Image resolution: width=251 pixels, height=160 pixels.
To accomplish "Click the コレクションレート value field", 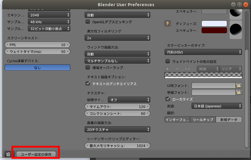I will click(117, 113).
